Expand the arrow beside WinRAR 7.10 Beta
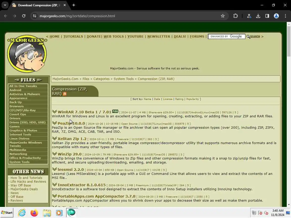The width and height of the screenshot is (291, 218). coord(54,112)
